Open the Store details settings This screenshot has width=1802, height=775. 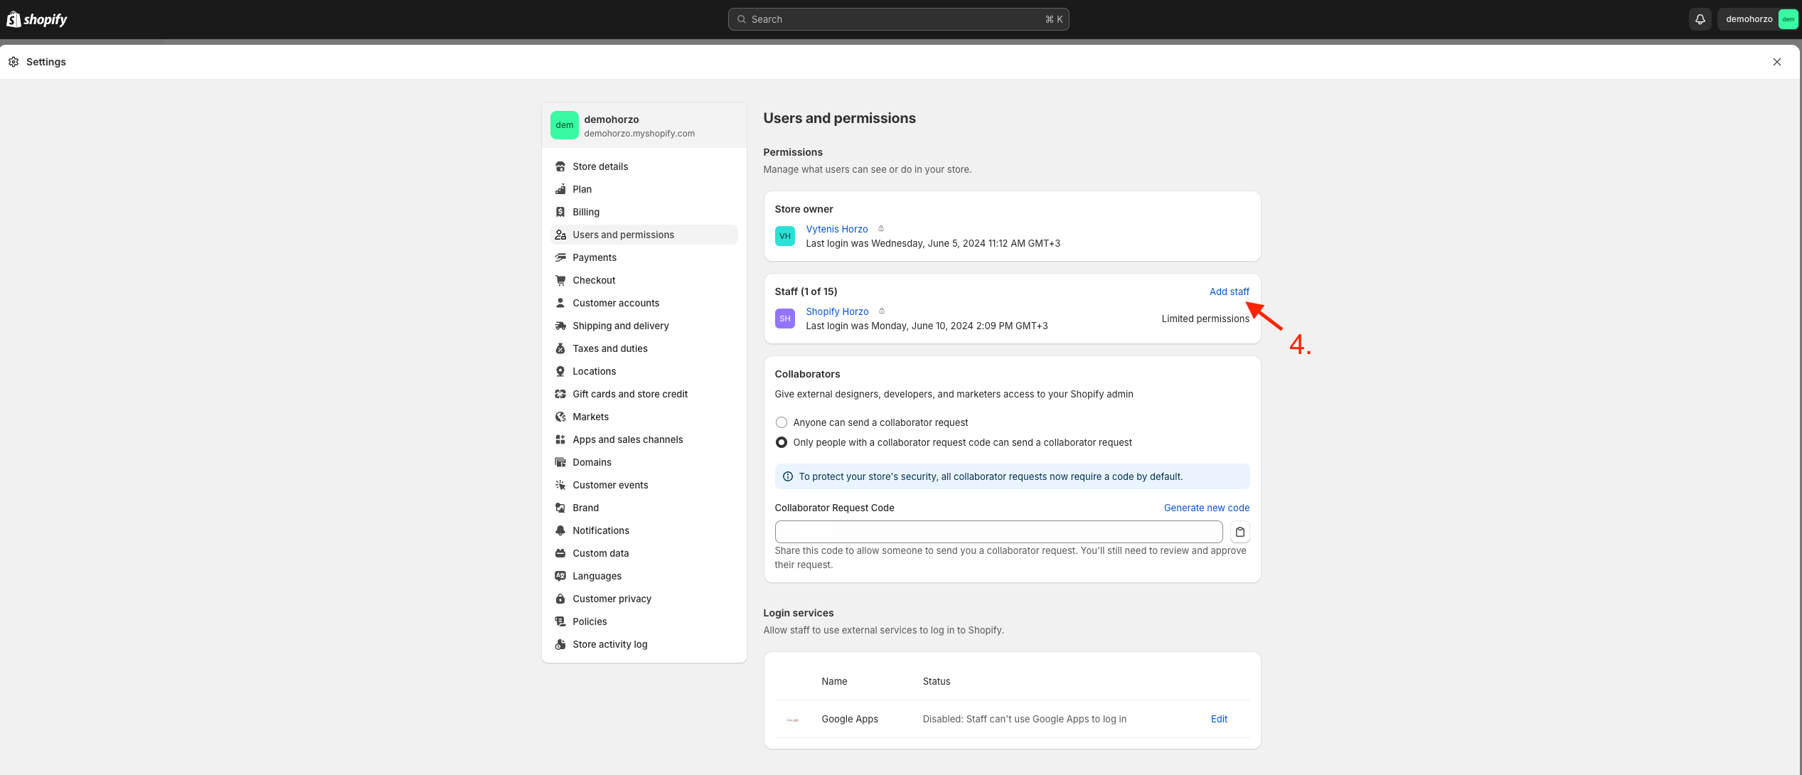[600, 166]
